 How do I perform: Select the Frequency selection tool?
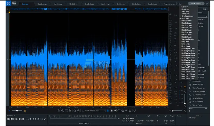coord(115,111)
